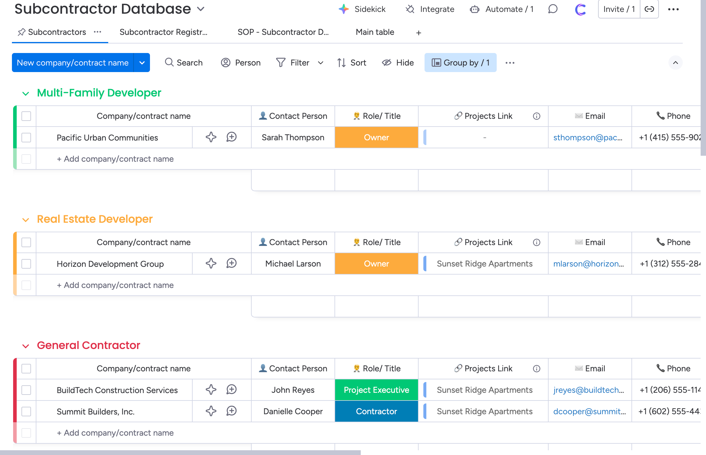
Task: Open the board discussion chat bubble
Action: [553, 9]
